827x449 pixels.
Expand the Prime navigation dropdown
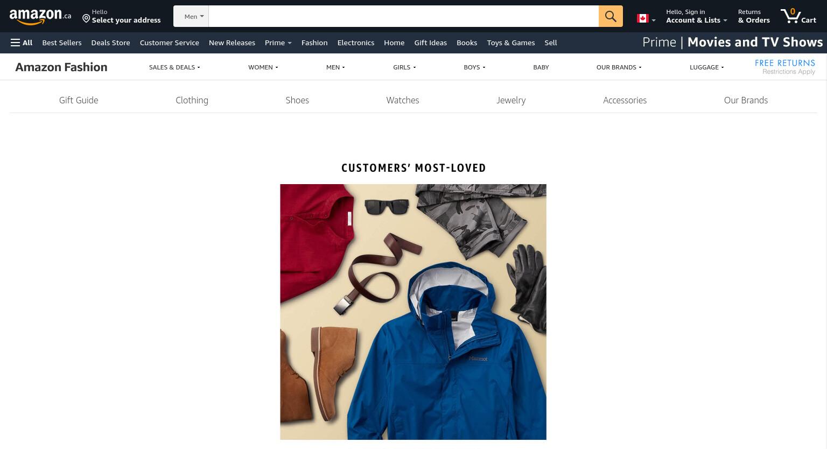pos(278,43)
